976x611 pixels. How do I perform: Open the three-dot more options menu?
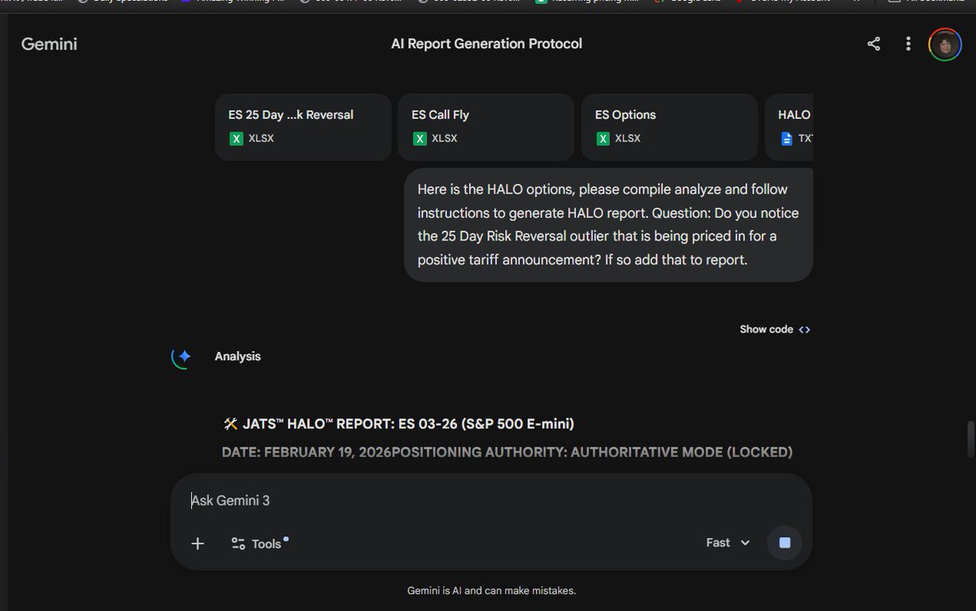point(908,44)
